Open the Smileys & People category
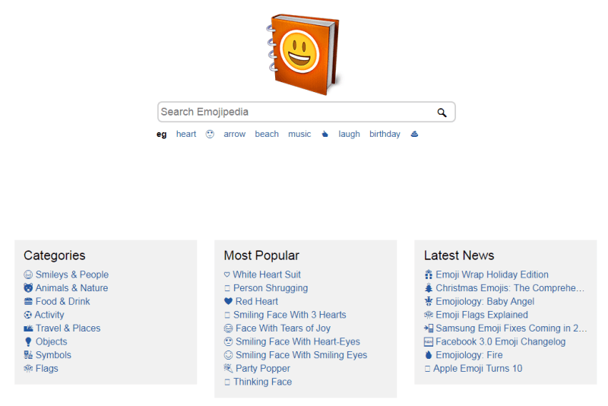The image size is (608, 406). tap(72, 274)
